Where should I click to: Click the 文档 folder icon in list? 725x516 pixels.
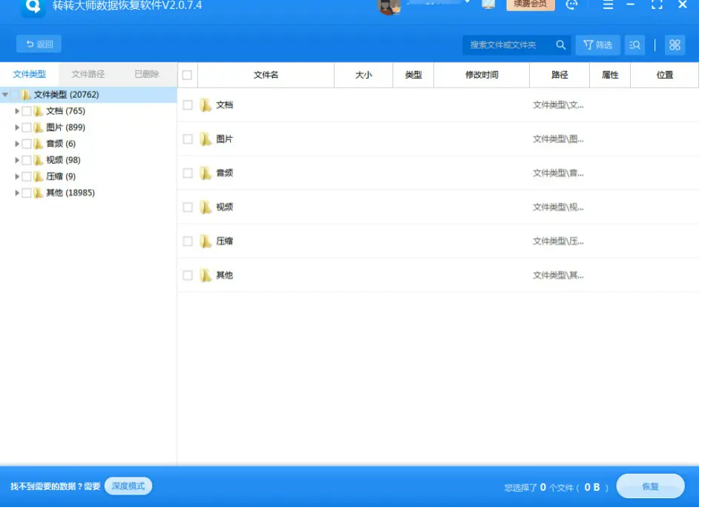(206, 105)
